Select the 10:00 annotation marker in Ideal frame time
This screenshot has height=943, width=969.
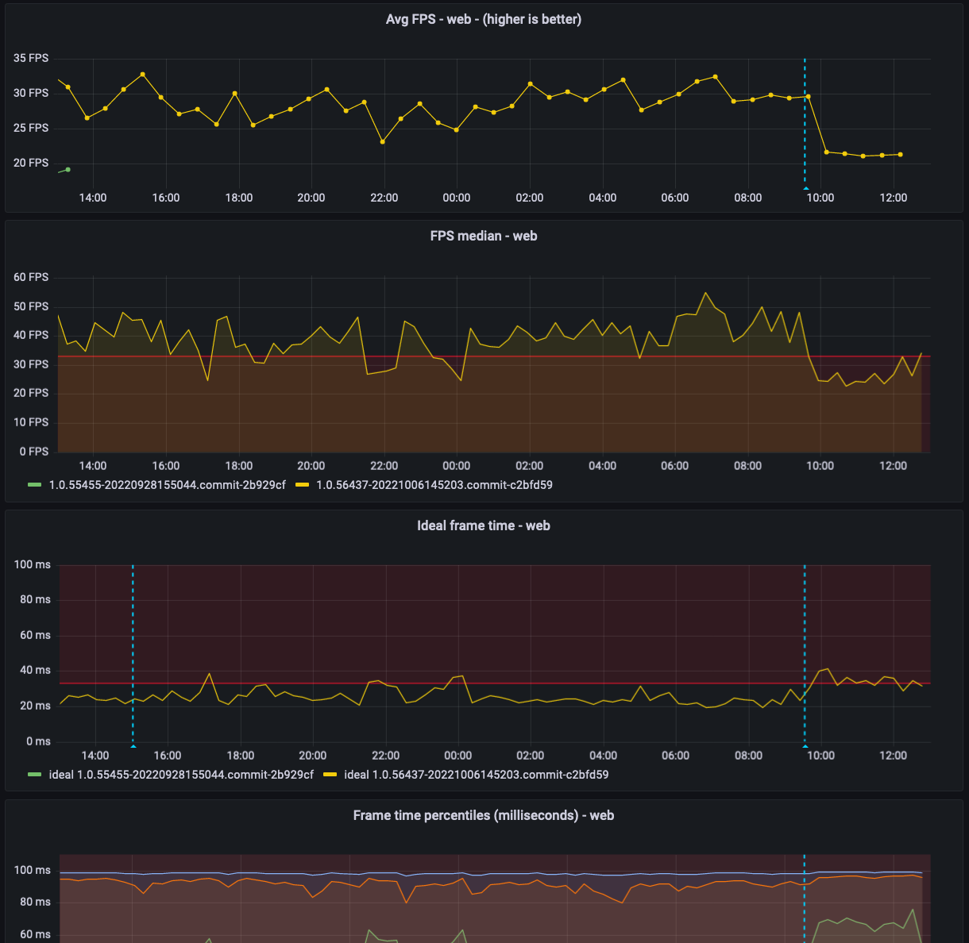click(x=805, y=745)
